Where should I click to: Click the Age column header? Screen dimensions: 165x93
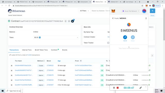(59, 61)
